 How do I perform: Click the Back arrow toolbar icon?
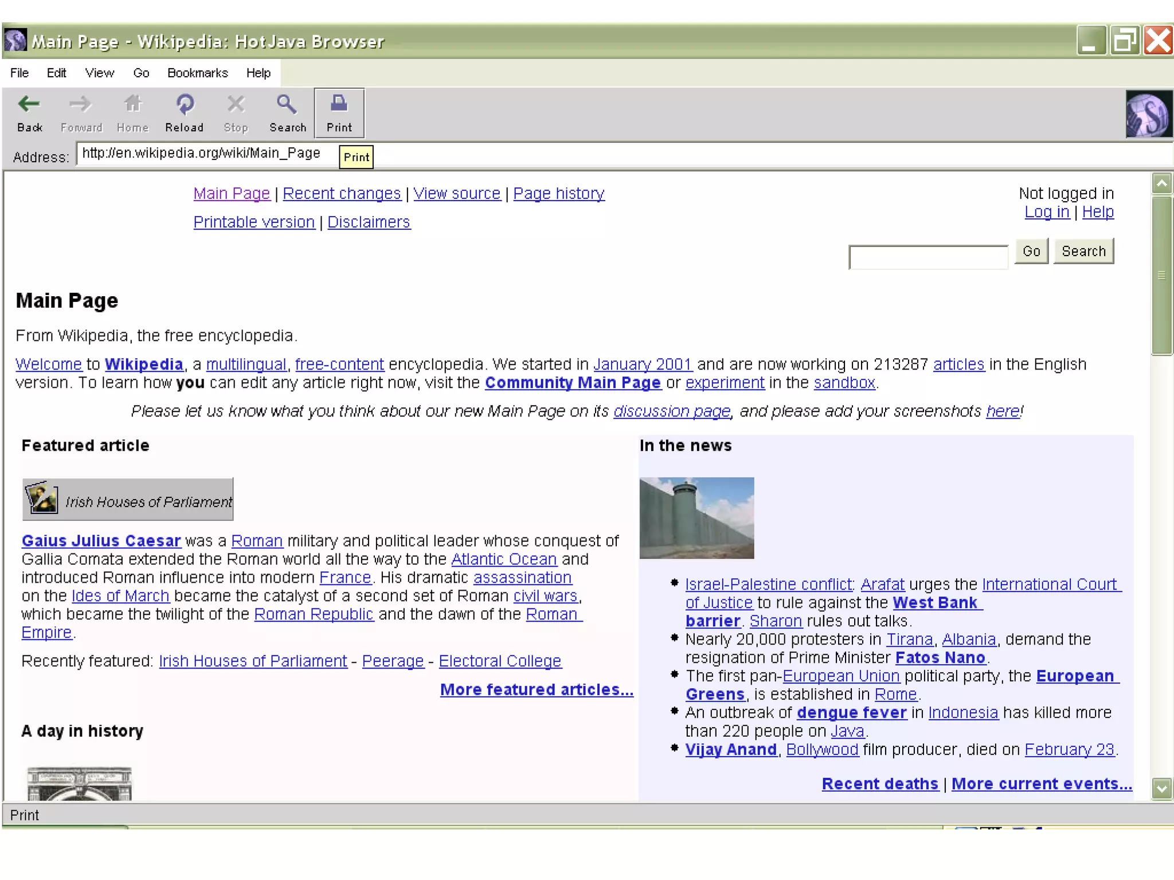point(29,105)
